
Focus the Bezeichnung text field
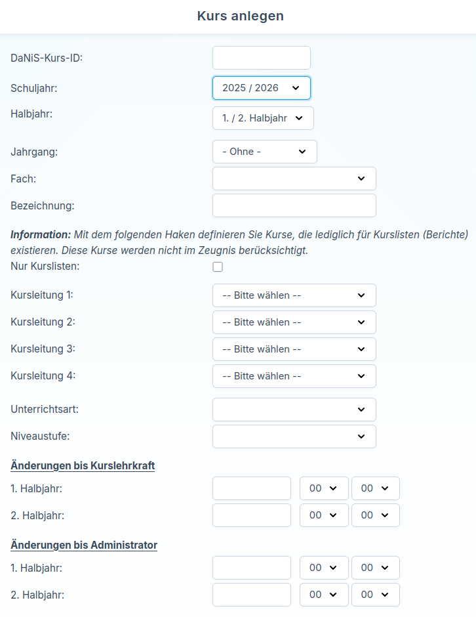pos(294,205)
